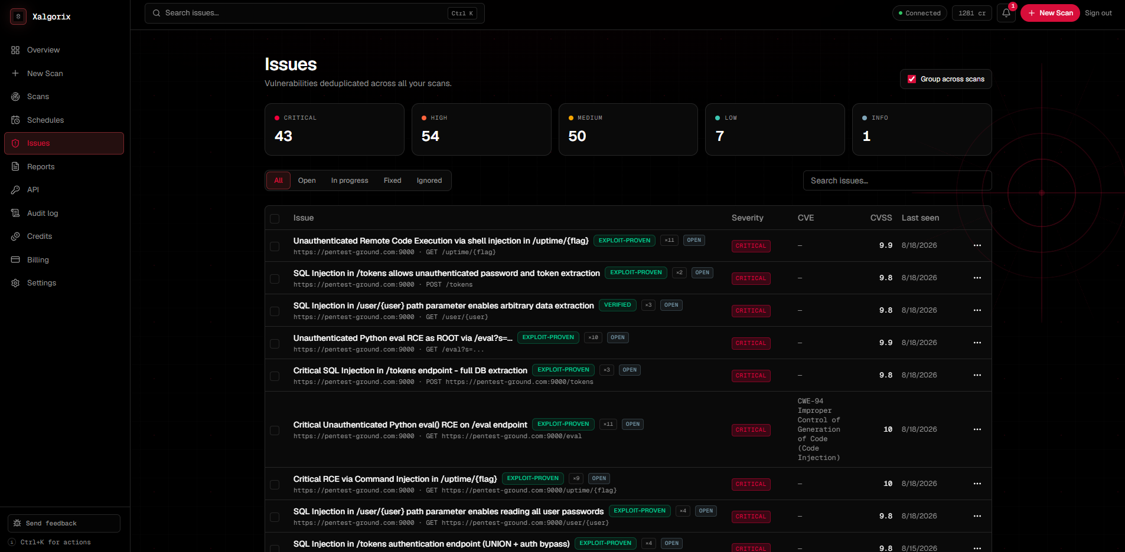Screen dimensions: 1125x552
Task: Click the x11 count badge on eval endpoint row
Action: click(x=608, y=424)
